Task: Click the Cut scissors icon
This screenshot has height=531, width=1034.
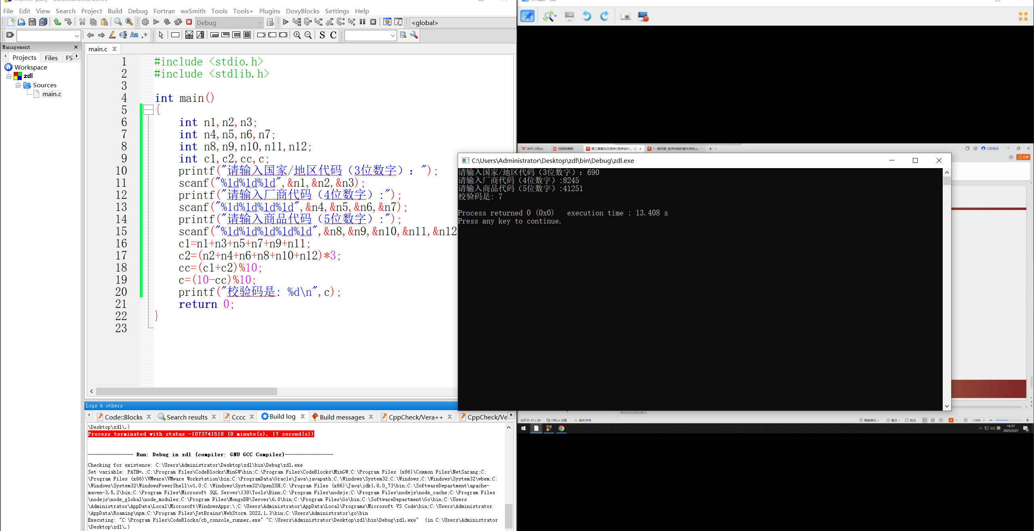Action: coord(82,22)
